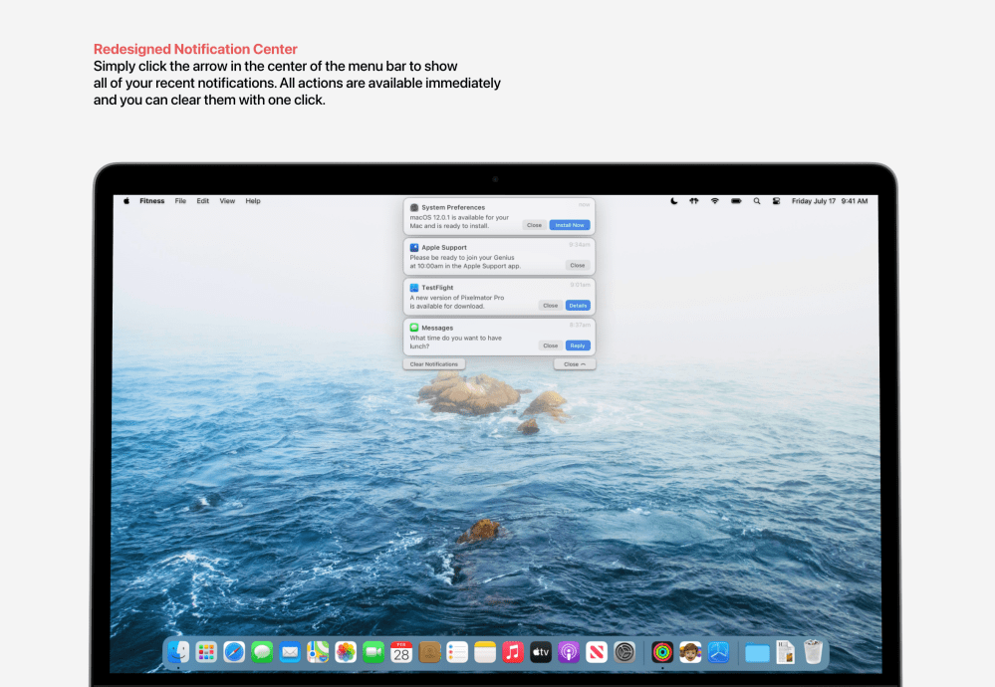Image resolution: width=995 pixels, height=687 pixels.
Task: Open Podcasts from the dock
Action: click(x=569, y=652)
